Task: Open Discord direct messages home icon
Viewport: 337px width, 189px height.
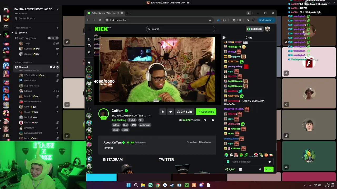Action: tap(6, 9)
